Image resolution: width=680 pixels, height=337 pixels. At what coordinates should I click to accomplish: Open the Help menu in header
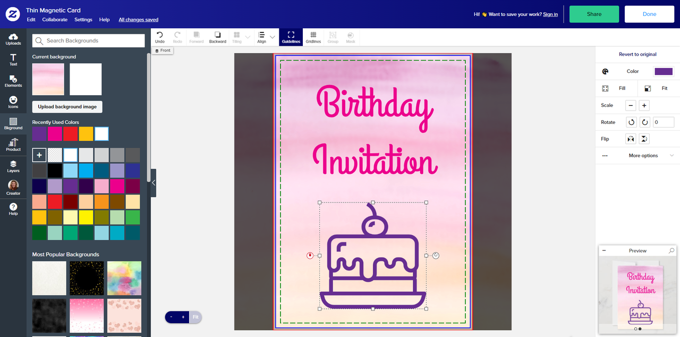tap(105, 20)
